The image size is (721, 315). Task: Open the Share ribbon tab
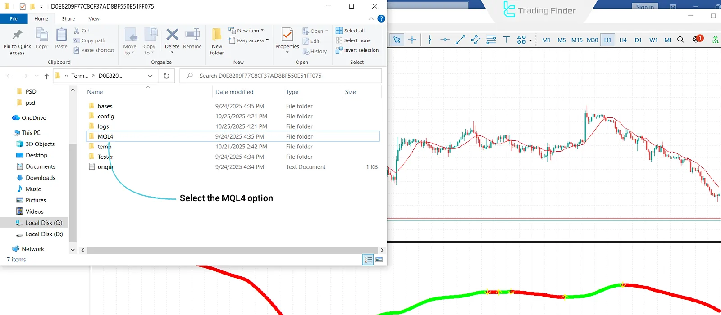coord(68,19)
